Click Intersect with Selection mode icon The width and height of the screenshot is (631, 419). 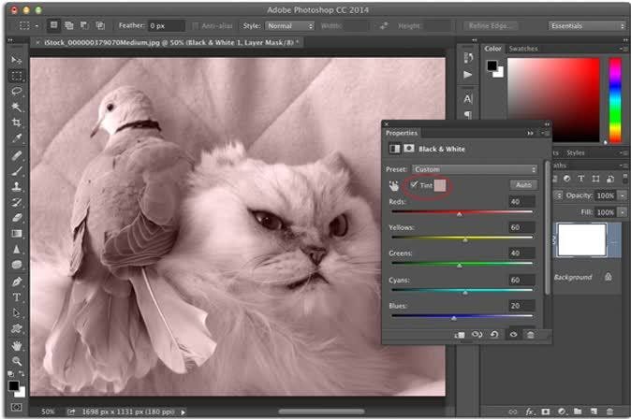pos(100,25)
